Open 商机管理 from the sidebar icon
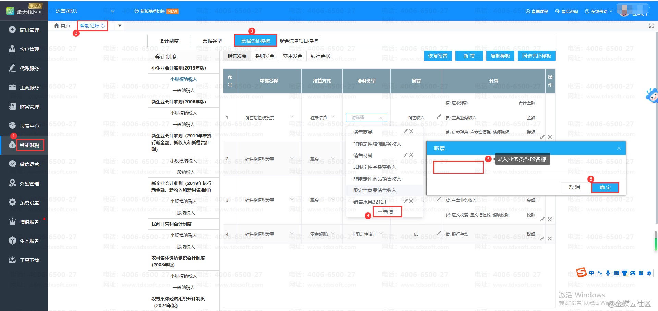This screenshot has height=311, width=658. pyautogui.click(x=12, y=30)
